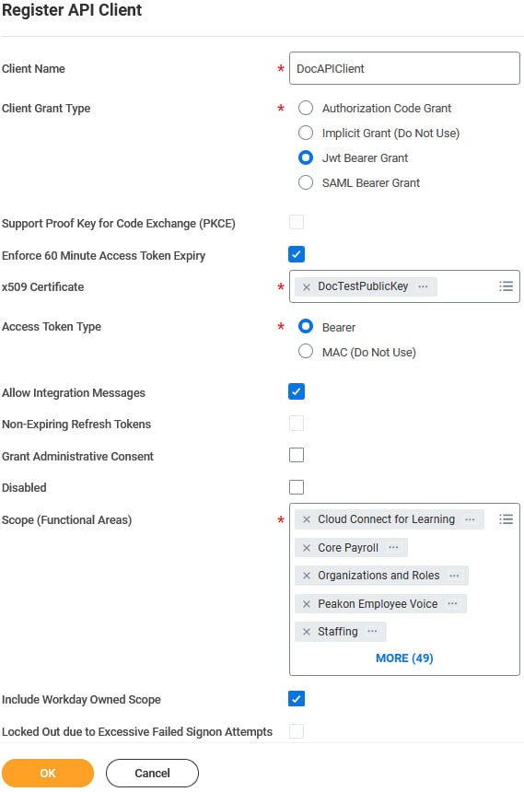Select Implicit Grant (Do Not Use) option
Image resolution: width=524 pixels, height=792 pixels.
click(306, 133)
